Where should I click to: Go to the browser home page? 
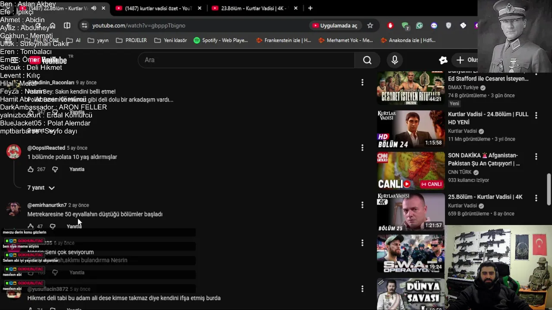click(52, 25)
